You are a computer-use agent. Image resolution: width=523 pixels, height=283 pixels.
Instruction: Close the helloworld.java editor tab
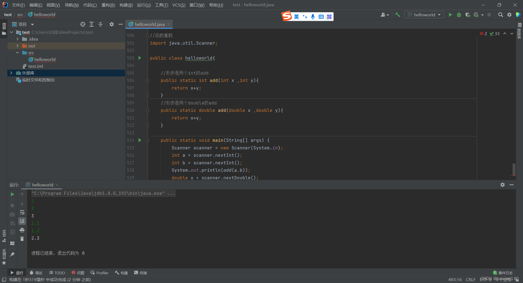(169, 24)
